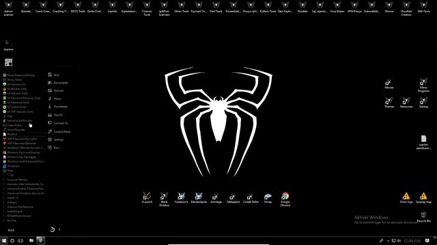Open File Explorer from the taskbar
The image size is (437, 245).
(31, 240)
